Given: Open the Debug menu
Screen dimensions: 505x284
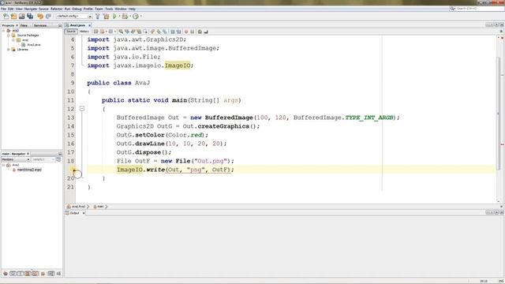Looking at the screenshot, I should coord(77,9).
